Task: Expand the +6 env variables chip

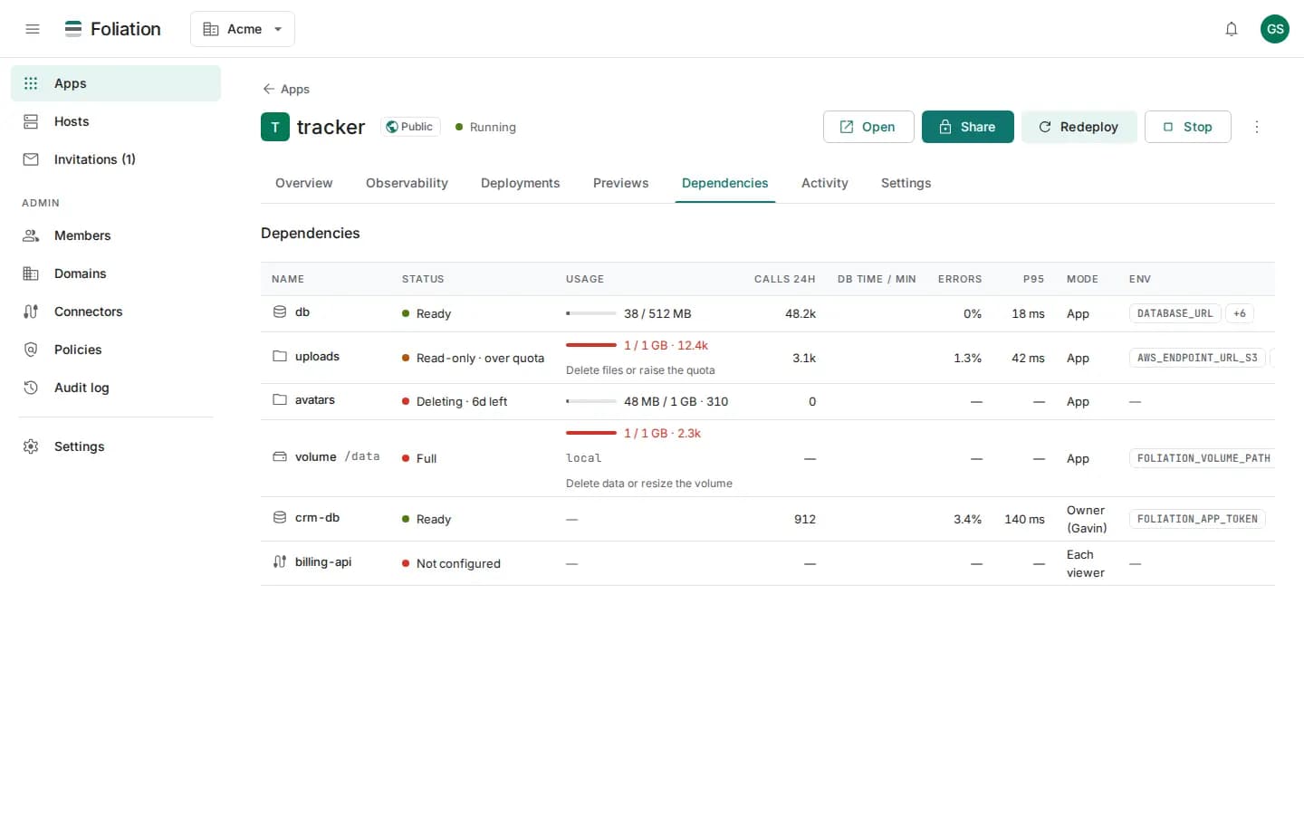Action: click(1240, 313)
